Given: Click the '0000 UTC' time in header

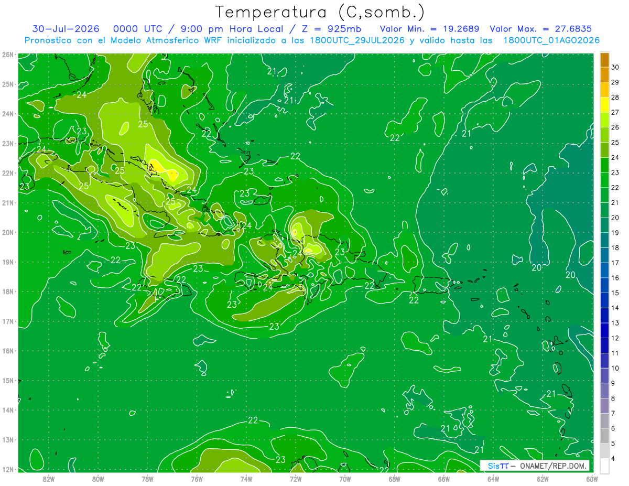Looking at the screenshot, I should point(138,29).
